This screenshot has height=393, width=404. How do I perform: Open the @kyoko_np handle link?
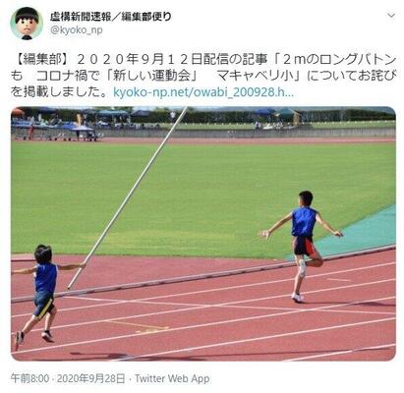point(77,30)
